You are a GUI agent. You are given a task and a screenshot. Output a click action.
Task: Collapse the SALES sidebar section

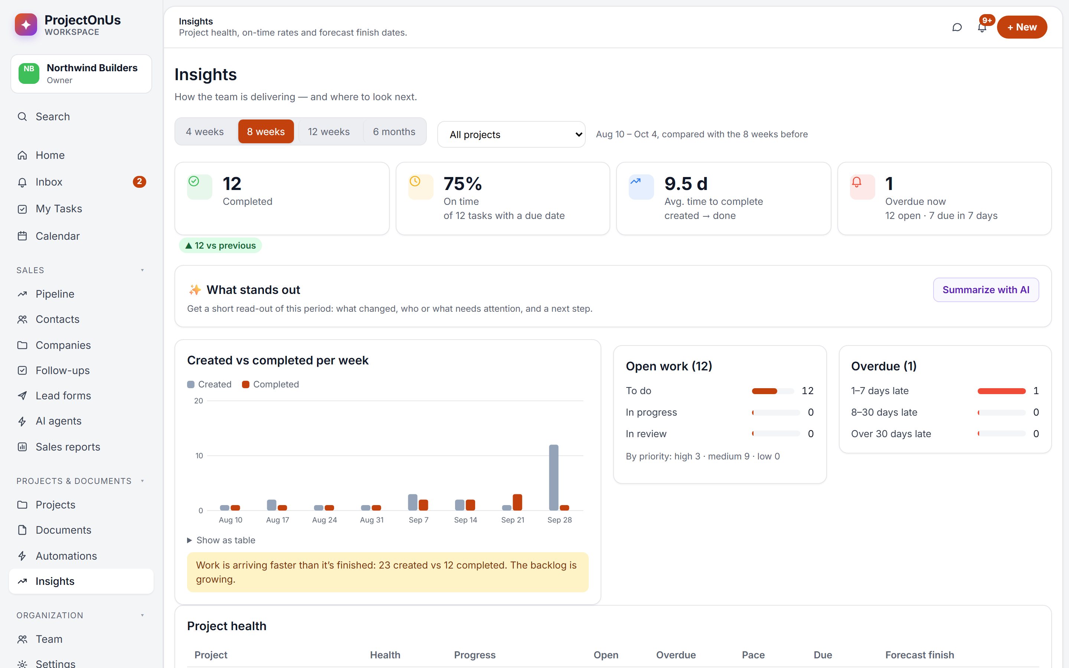click(81, 270)
